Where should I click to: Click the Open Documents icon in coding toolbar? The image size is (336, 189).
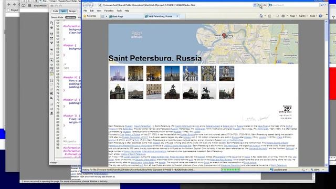51,23
